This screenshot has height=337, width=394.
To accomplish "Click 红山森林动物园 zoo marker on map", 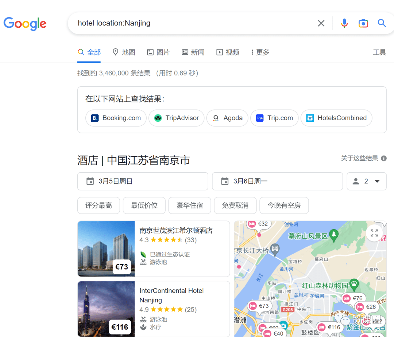I will pyautogui.click(x=354, y=284).
